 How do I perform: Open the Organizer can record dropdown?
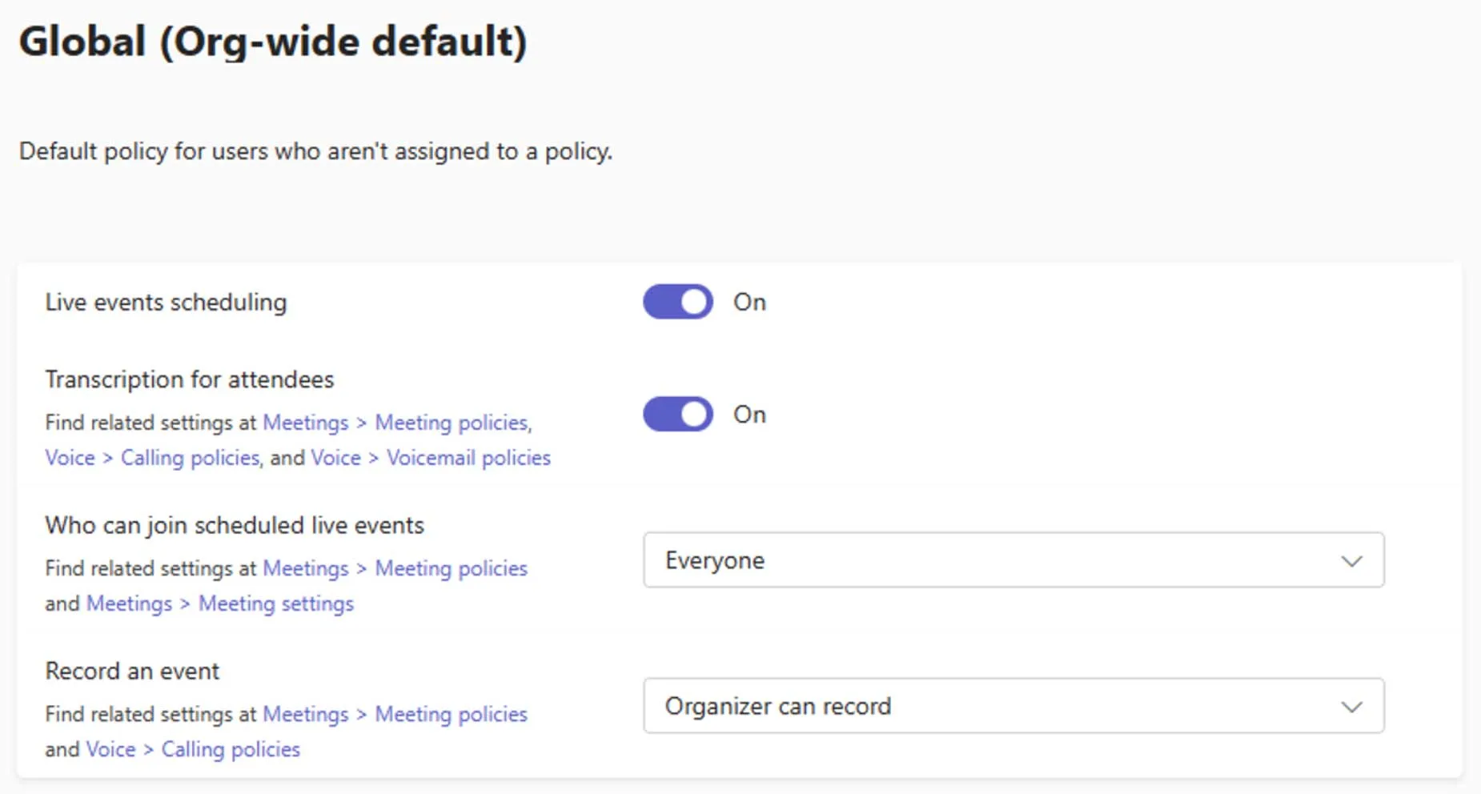coord(1013,706)
